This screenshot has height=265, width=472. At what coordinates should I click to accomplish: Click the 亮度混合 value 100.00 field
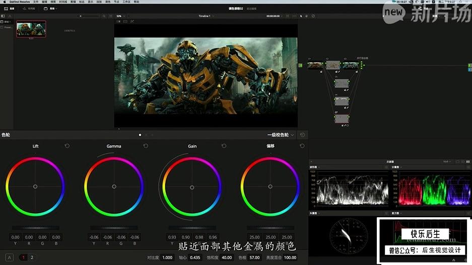290,257
